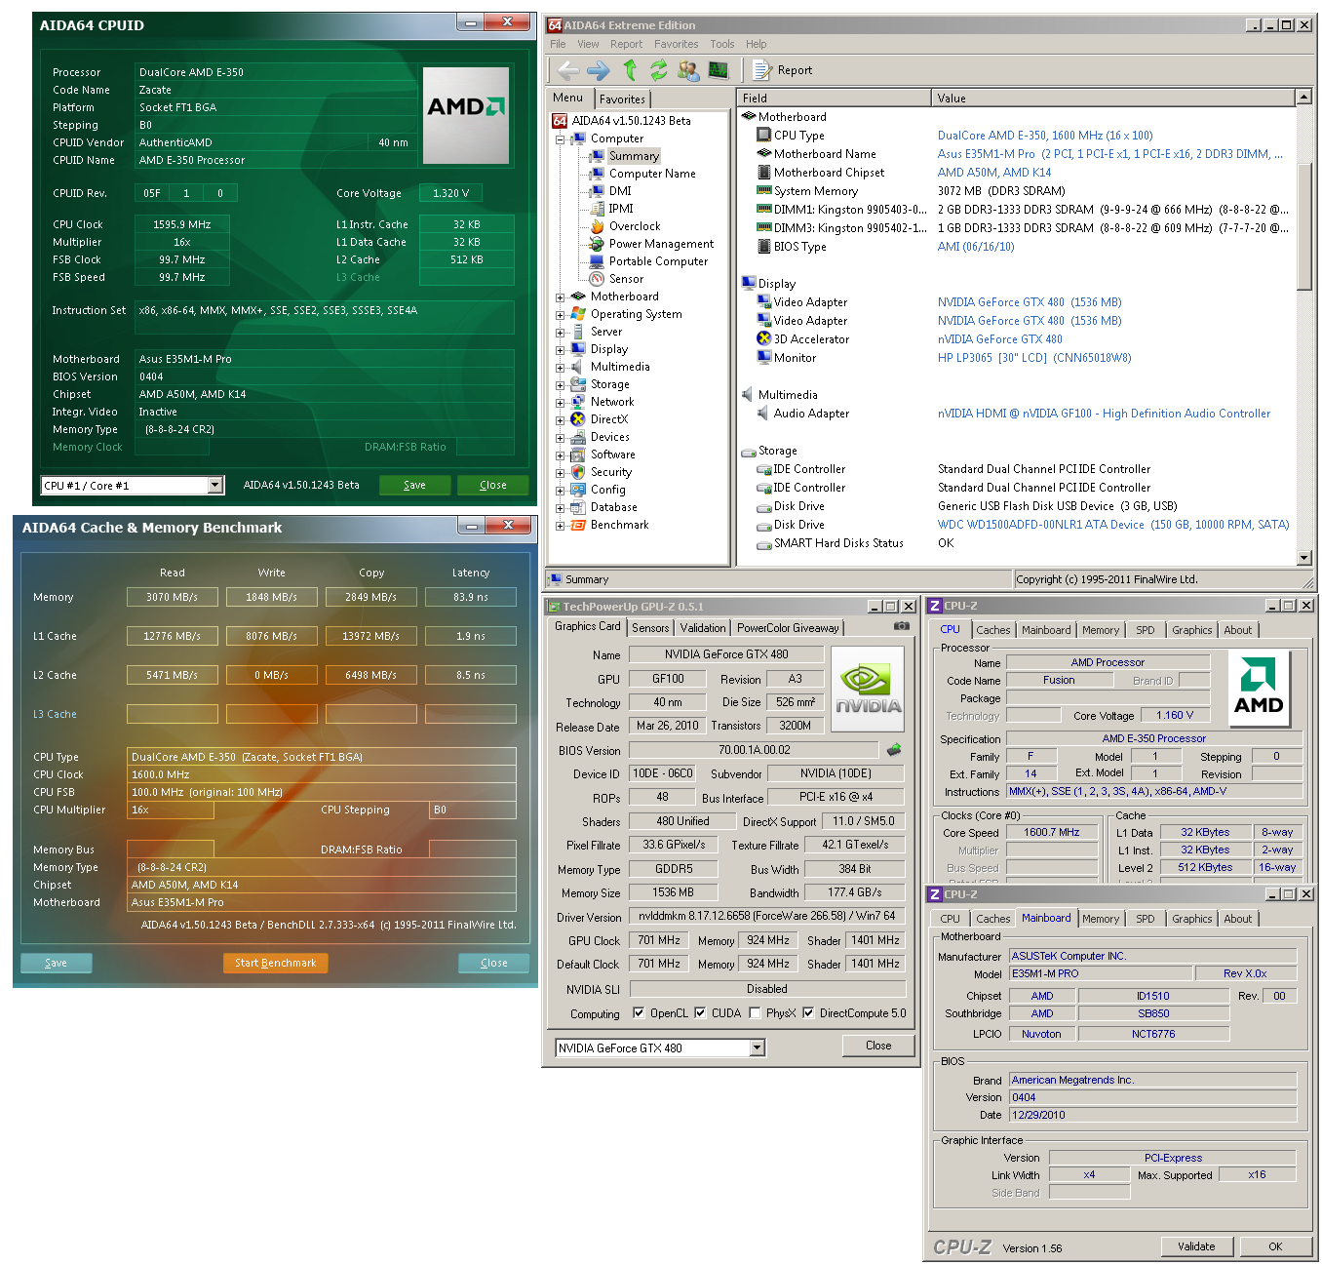This screenshot has height=1265, width=1322.
Task: Click Start Benchmark button
Action: (276, 963)
